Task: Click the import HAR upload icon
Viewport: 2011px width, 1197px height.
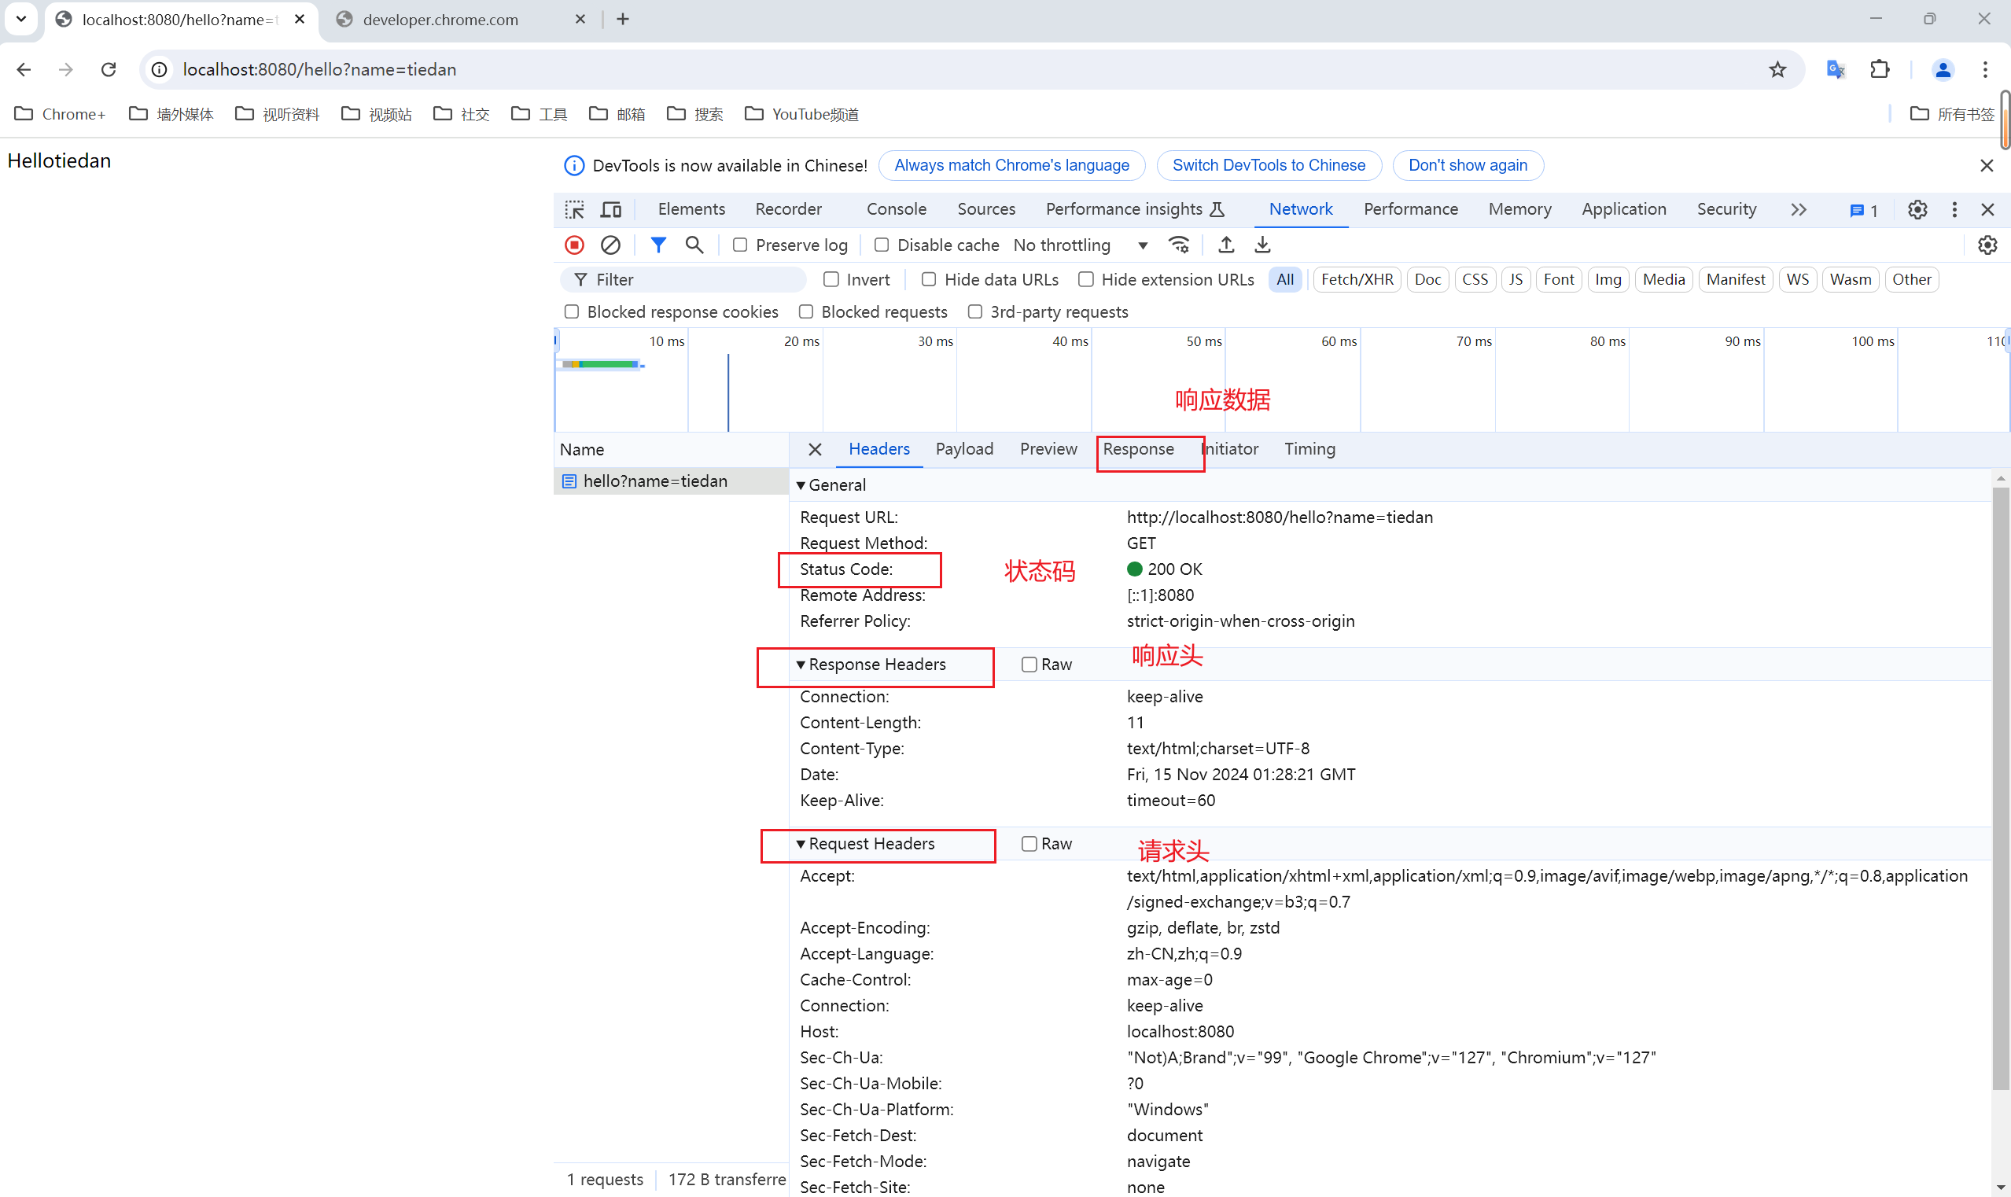Action: coord(1226,245)
